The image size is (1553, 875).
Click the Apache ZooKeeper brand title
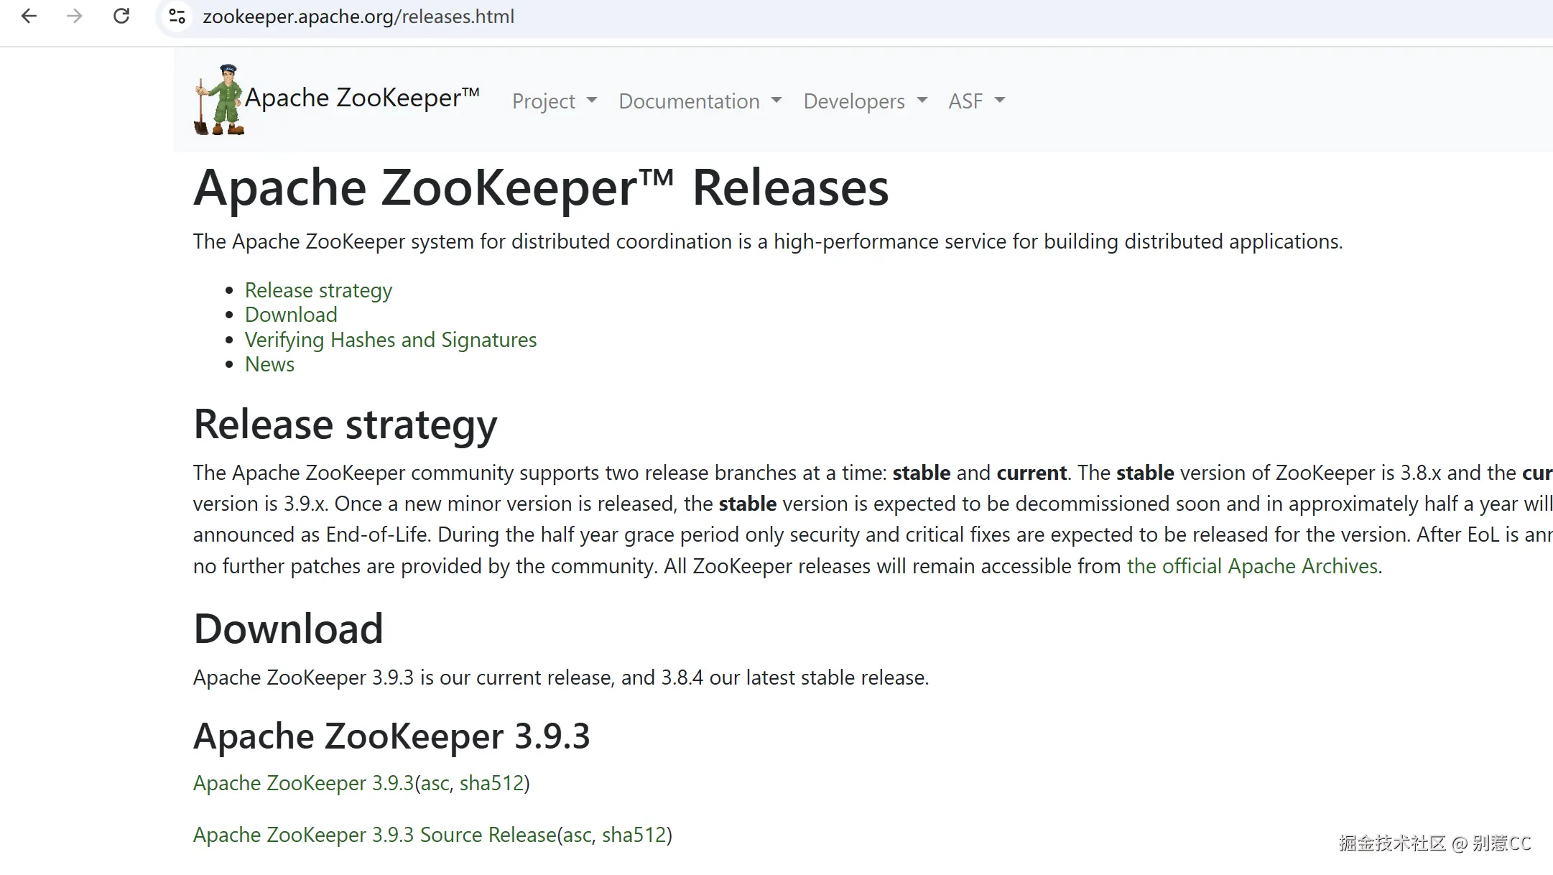click(362, 98)
